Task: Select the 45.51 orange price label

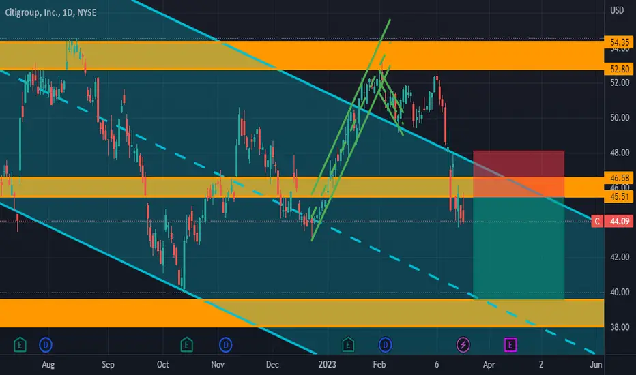Action: click(619, 196)
